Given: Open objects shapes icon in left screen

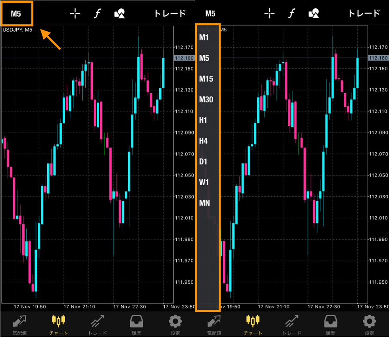Looking at the screenshot, I should (119, 13).
